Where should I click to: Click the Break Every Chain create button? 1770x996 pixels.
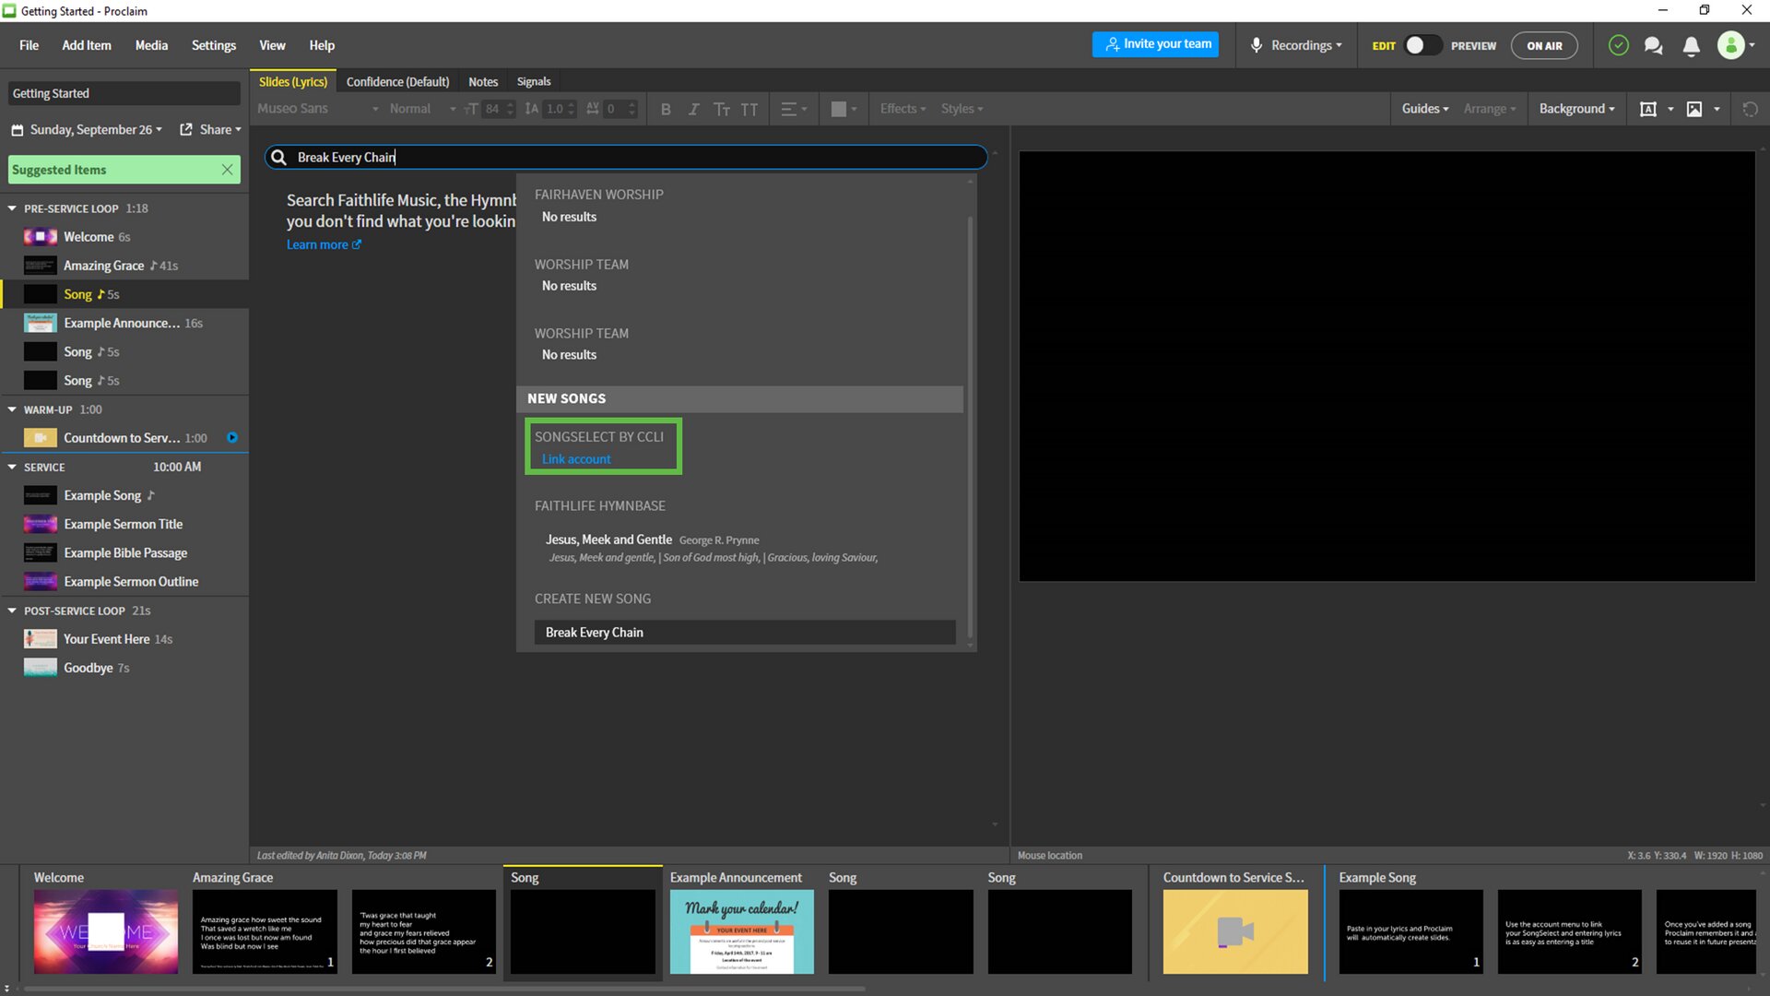pos(744,631)
